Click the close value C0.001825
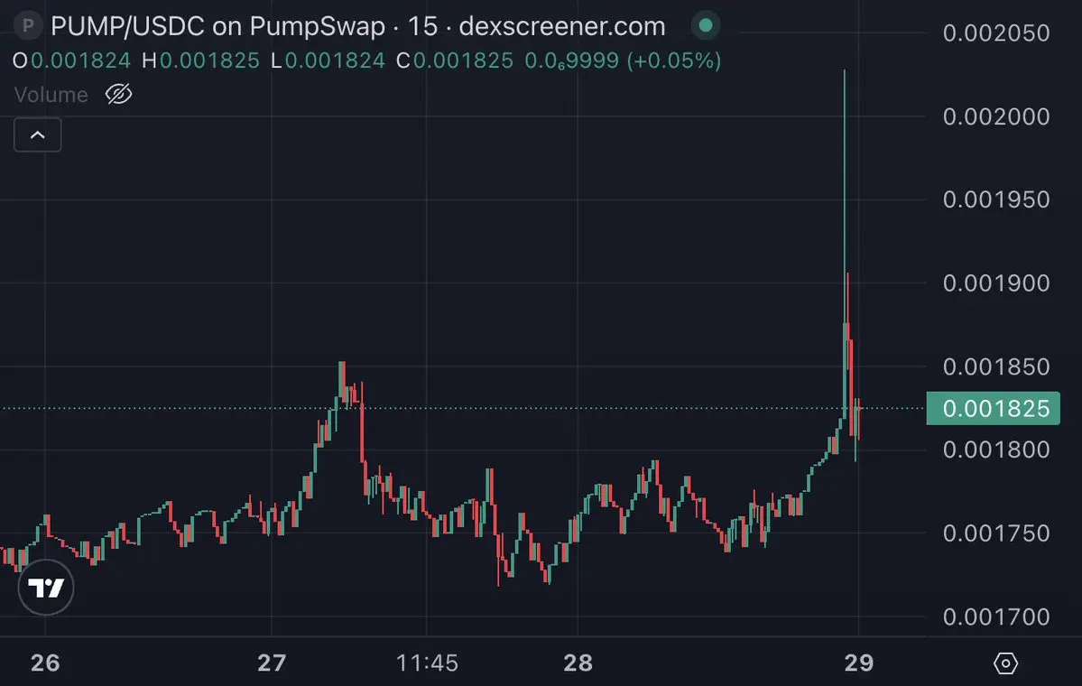Image resolution: width=1082 pixels, height=686 pixels. tap(455, 60)
